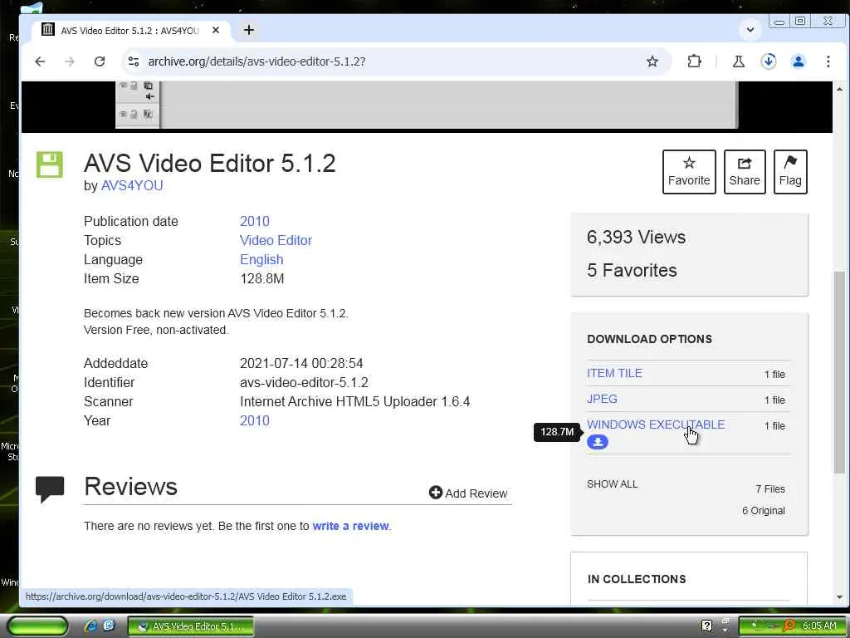Download the JPEG file
Screen dimensions: 850x638
[602, 399]
